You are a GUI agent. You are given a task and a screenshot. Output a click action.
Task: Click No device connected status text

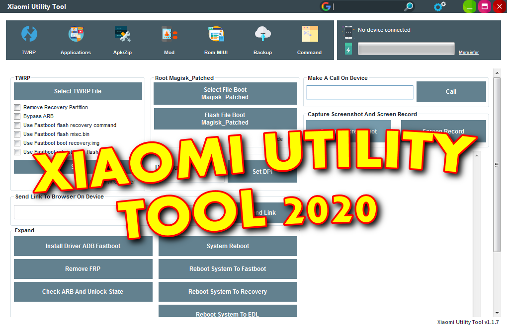point(384,30)
